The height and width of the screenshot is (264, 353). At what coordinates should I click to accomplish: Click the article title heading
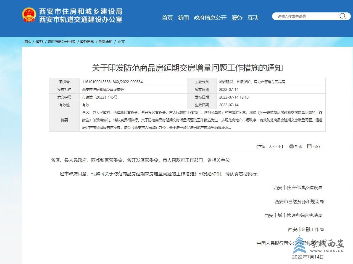187,68
